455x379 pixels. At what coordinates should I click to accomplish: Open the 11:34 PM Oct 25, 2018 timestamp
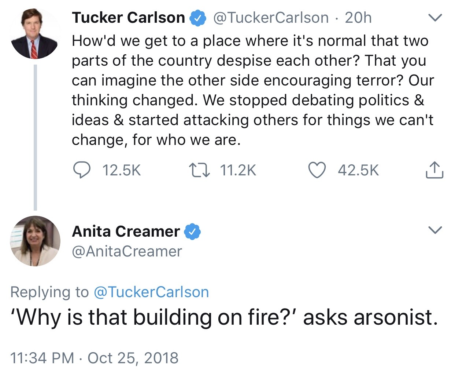coord(95,358)
